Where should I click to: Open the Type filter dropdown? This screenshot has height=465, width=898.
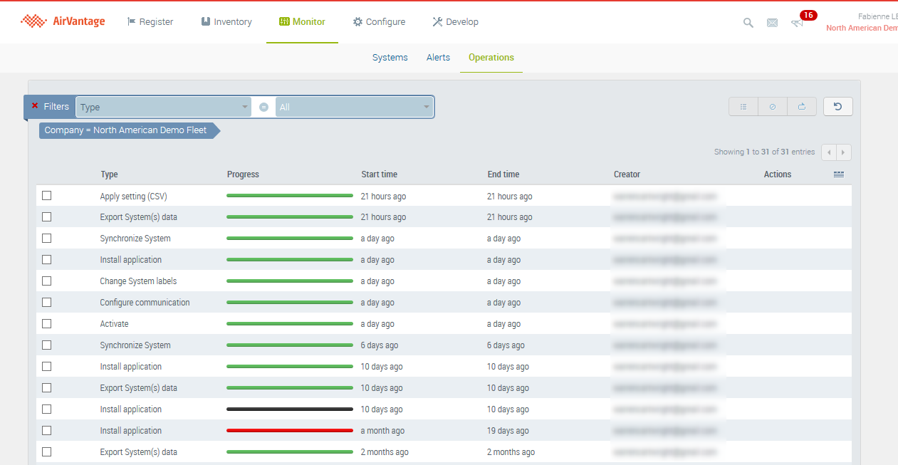coord(163,107)
